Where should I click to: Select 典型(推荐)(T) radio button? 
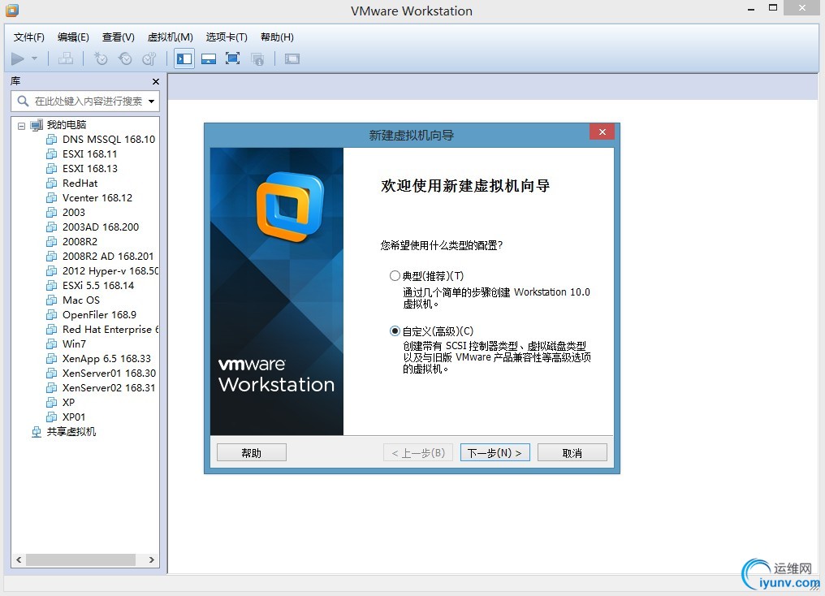click(395, 275)
